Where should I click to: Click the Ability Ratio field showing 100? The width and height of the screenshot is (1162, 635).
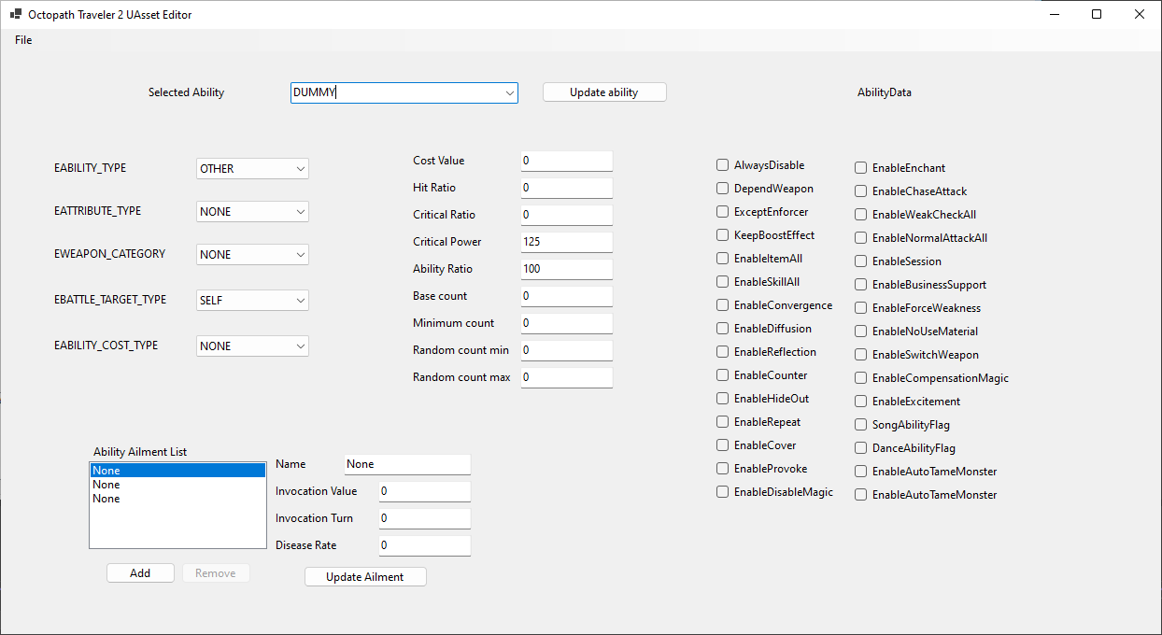pyautogui.click(x=566, y=269)
